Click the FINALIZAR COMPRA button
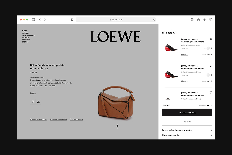This screenshot has width=232, height=155. click(187, 113)
